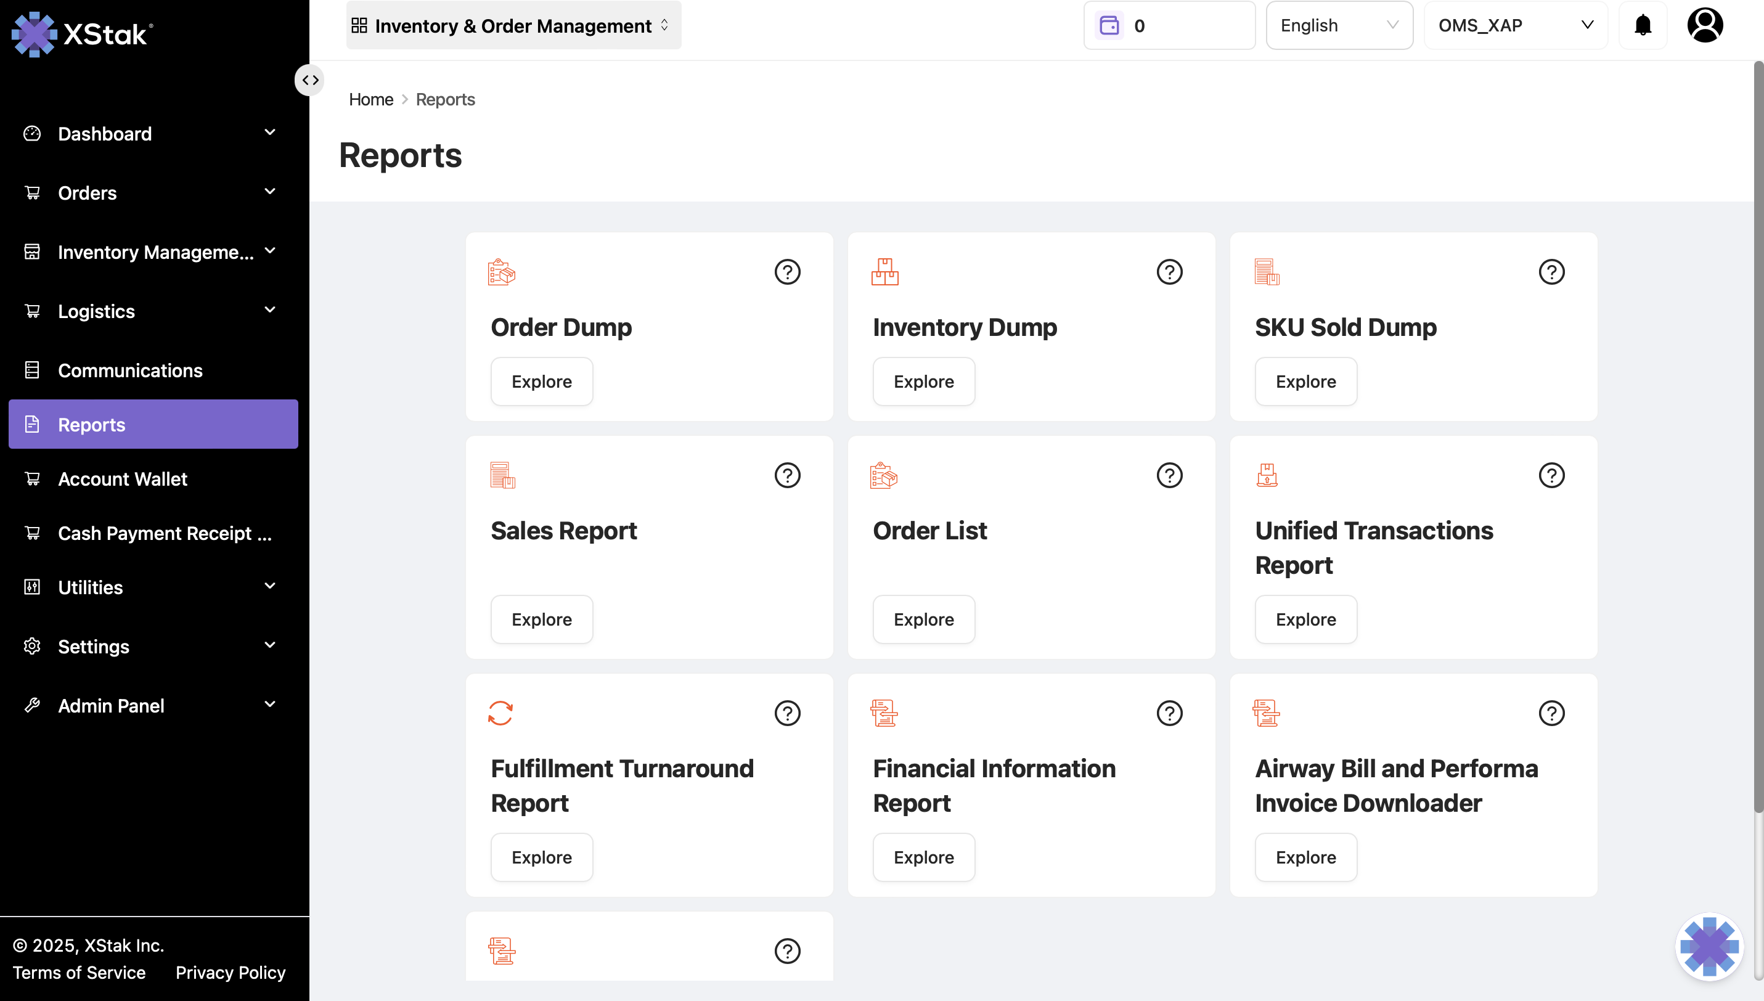Click the wallet balance icon

tap(1109, 25)
